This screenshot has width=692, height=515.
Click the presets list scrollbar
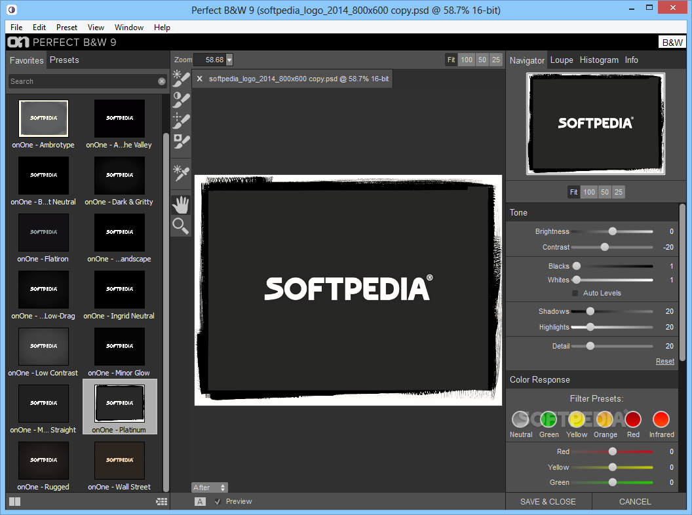[166, 311]
